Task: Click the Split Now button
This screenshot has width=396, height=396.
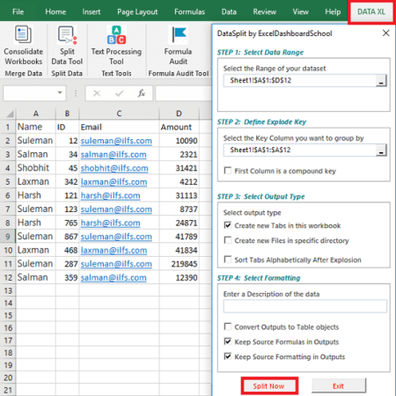Action: [269, 385]
